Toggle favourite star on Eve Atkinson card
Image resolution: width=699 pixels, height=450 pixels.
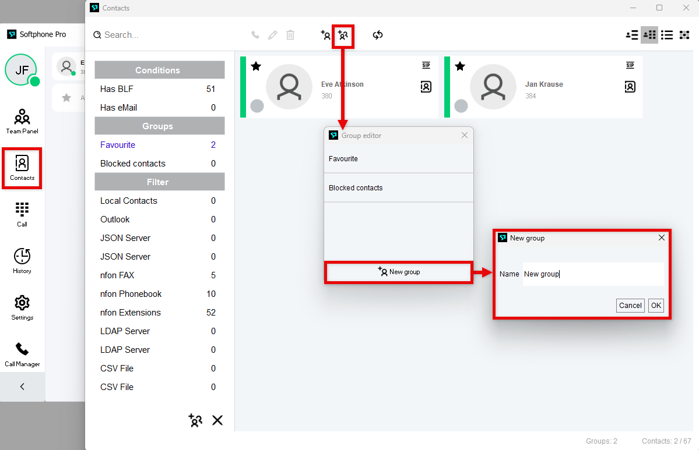[x=256, y=66]
